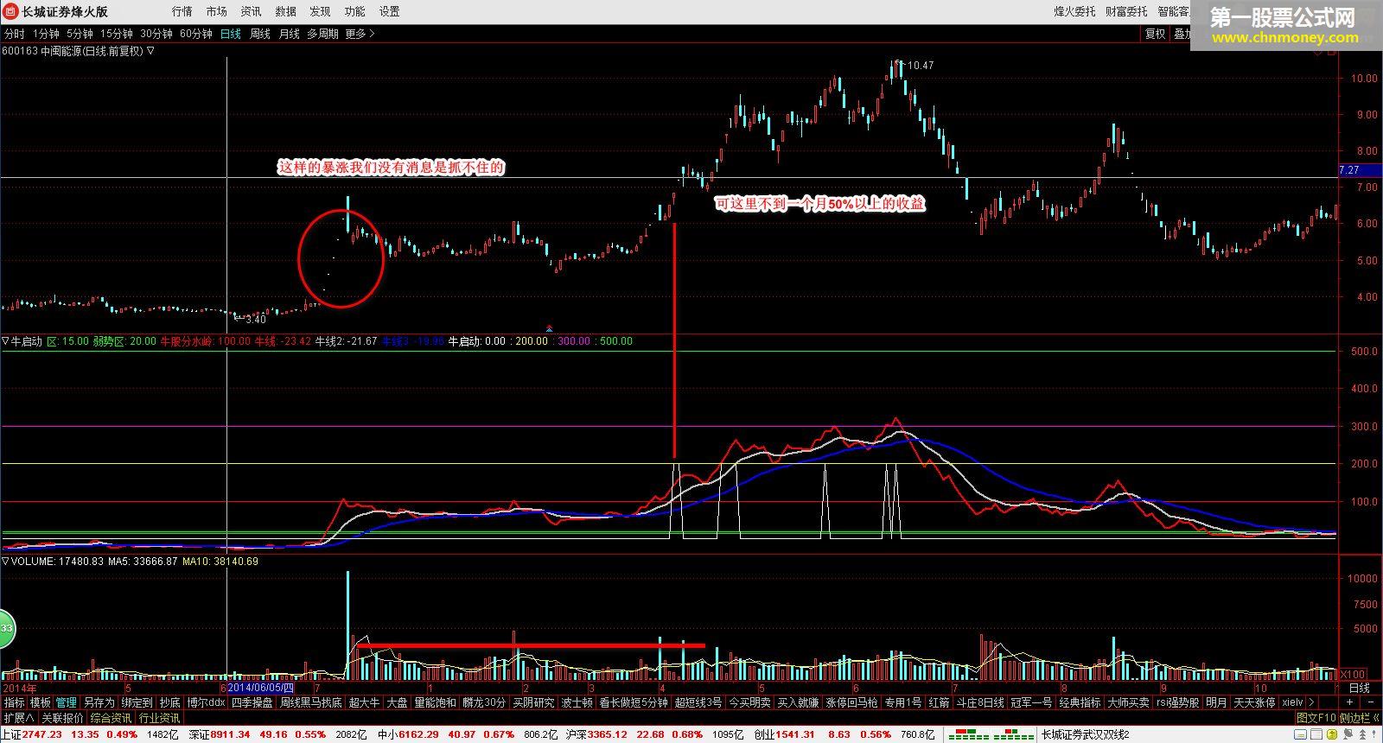The width and height of the screenshot is (1383, 743).
Task: Open the 功能 menu
Action: click(x=354, y=11)
